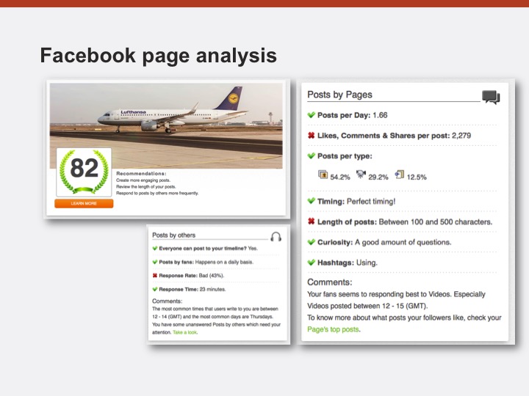Click the green checkmark next to Timing
Screen dimensions: 529x396
click(x=312, y=200)
